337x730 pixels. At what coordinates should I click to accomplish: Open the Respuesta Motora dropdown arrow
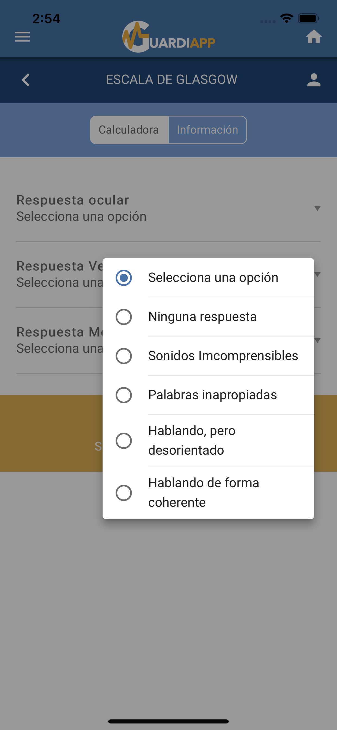click(317, 340)
